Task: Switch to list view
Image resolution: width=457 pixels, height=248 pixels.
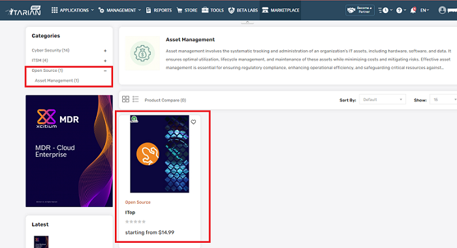Action: point(136,99)
